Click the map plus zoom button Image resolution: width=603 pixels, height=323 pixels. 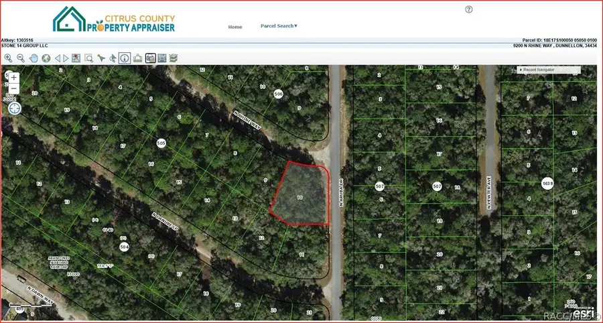point(14,77)
